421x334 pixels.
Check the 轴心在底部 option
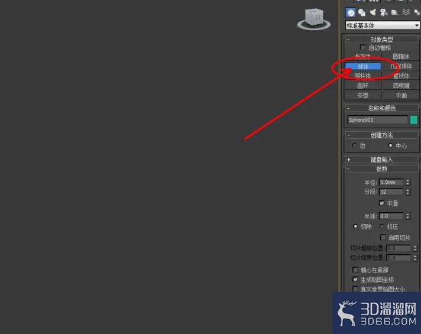355,270
